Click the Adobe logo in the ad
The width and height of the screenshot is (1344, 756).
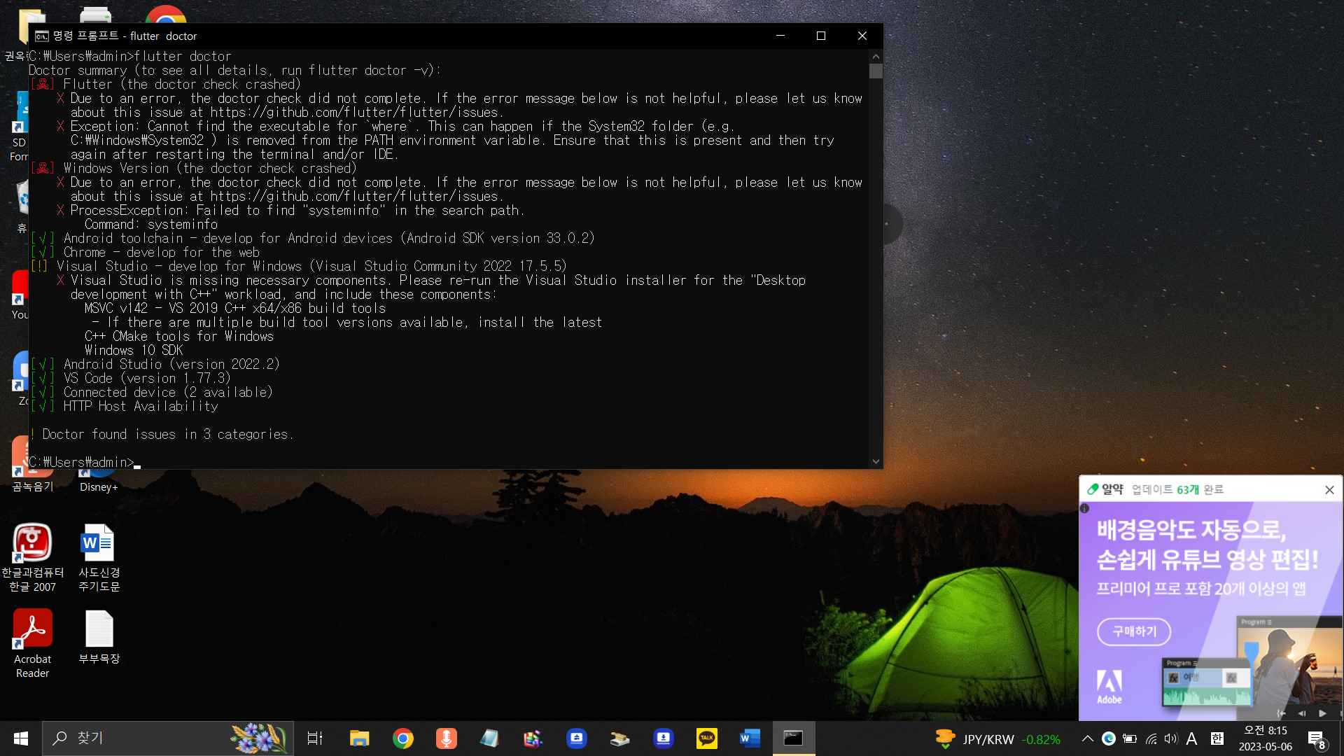1109,687
